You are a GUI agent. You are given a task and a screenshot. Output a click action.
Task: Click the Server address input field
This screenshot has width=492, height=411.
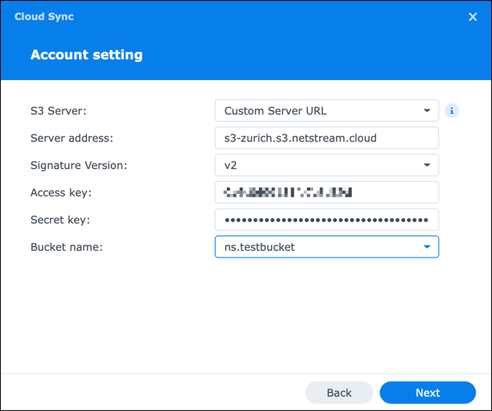click(x=327, y=138)
